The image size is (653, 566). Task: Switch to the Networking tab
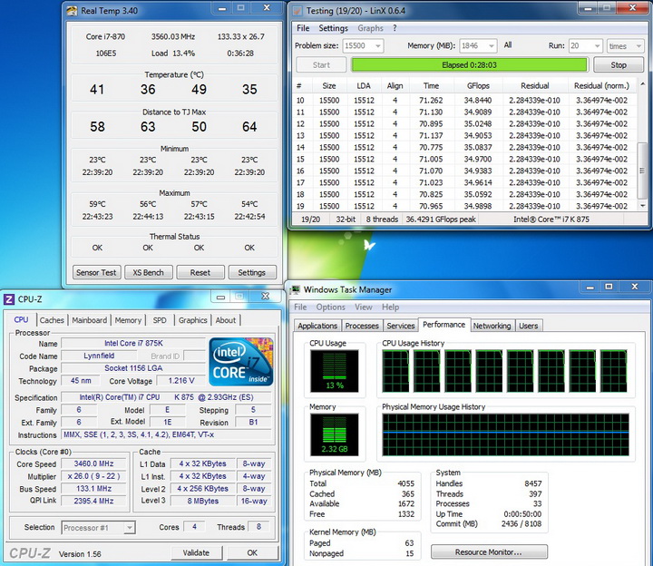[x=492, y=326]
